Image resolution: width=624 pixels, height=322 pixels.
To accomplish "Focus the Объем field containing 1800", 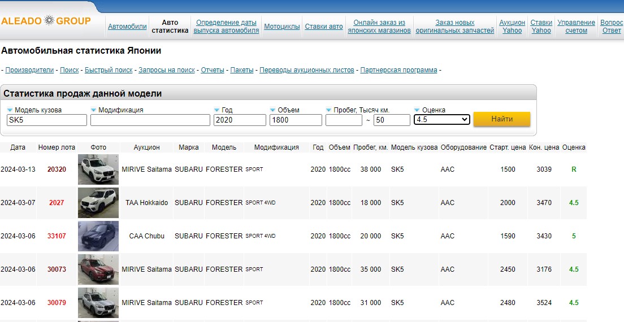I will pyautogui.click(x=296, y=120).
